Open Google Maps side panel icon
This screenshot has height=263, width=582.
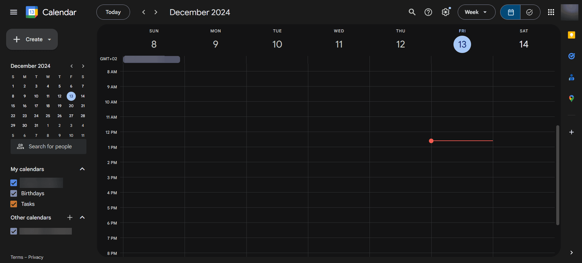(x=571, y=98)
